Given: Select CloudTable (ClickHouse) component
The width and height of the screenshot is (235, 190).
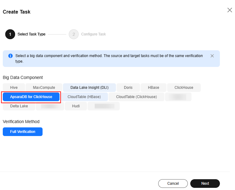Looking at the screenshot, I should [136, 97].
